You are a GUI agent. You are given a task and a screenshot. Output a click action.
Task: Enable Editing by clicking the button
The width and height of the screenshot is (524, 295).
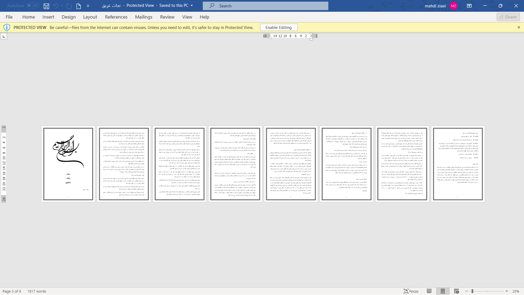(279, 27)
